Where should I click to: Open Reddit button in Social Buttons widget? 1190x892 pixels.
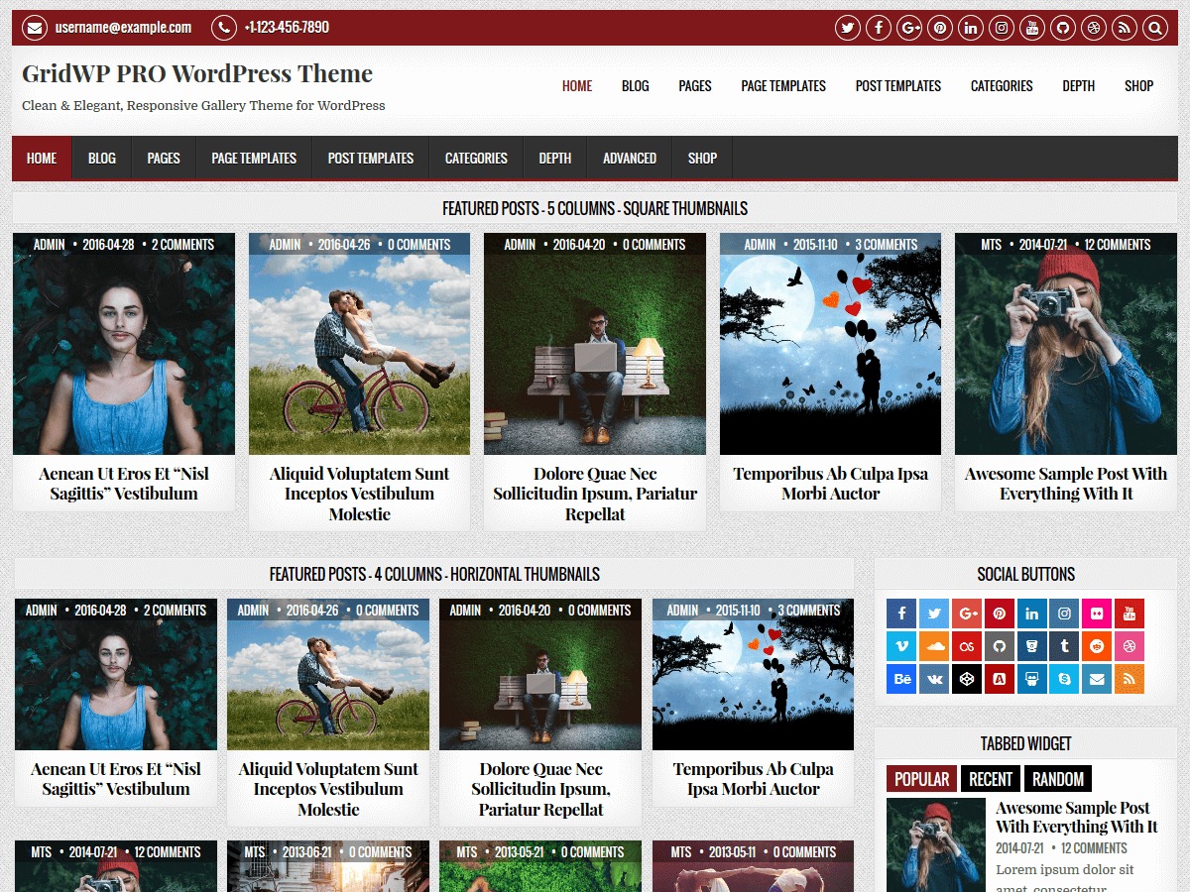click(x=1097, y=646)
